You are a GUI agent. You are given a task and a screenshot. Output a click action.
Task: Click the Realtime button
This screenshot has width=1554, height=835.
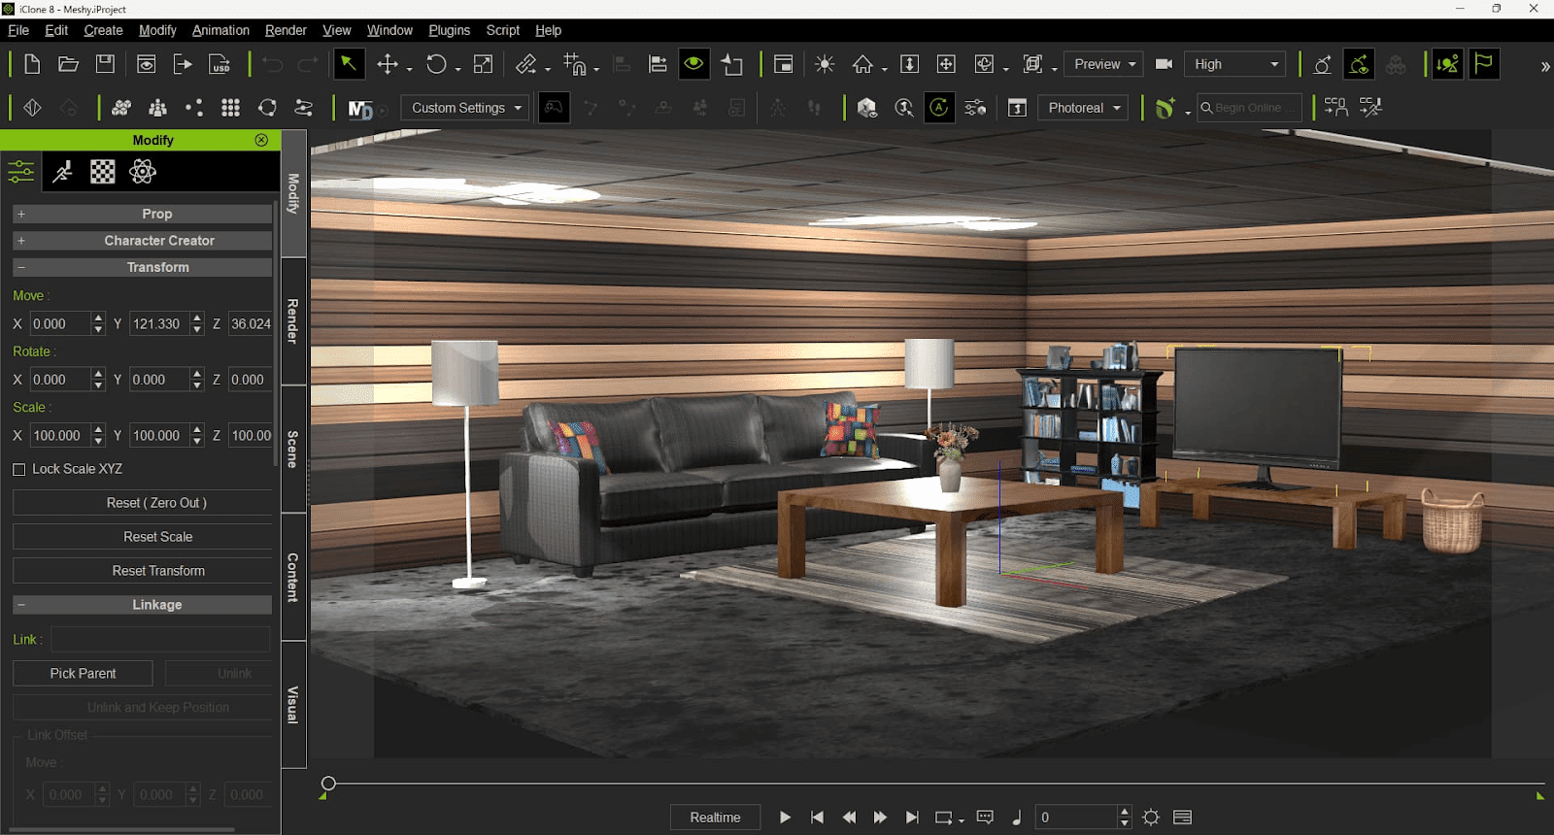tap(715, 818)
